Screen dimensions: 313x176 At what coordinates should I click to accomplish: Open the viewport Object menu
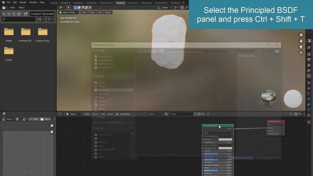pos(108,12)
